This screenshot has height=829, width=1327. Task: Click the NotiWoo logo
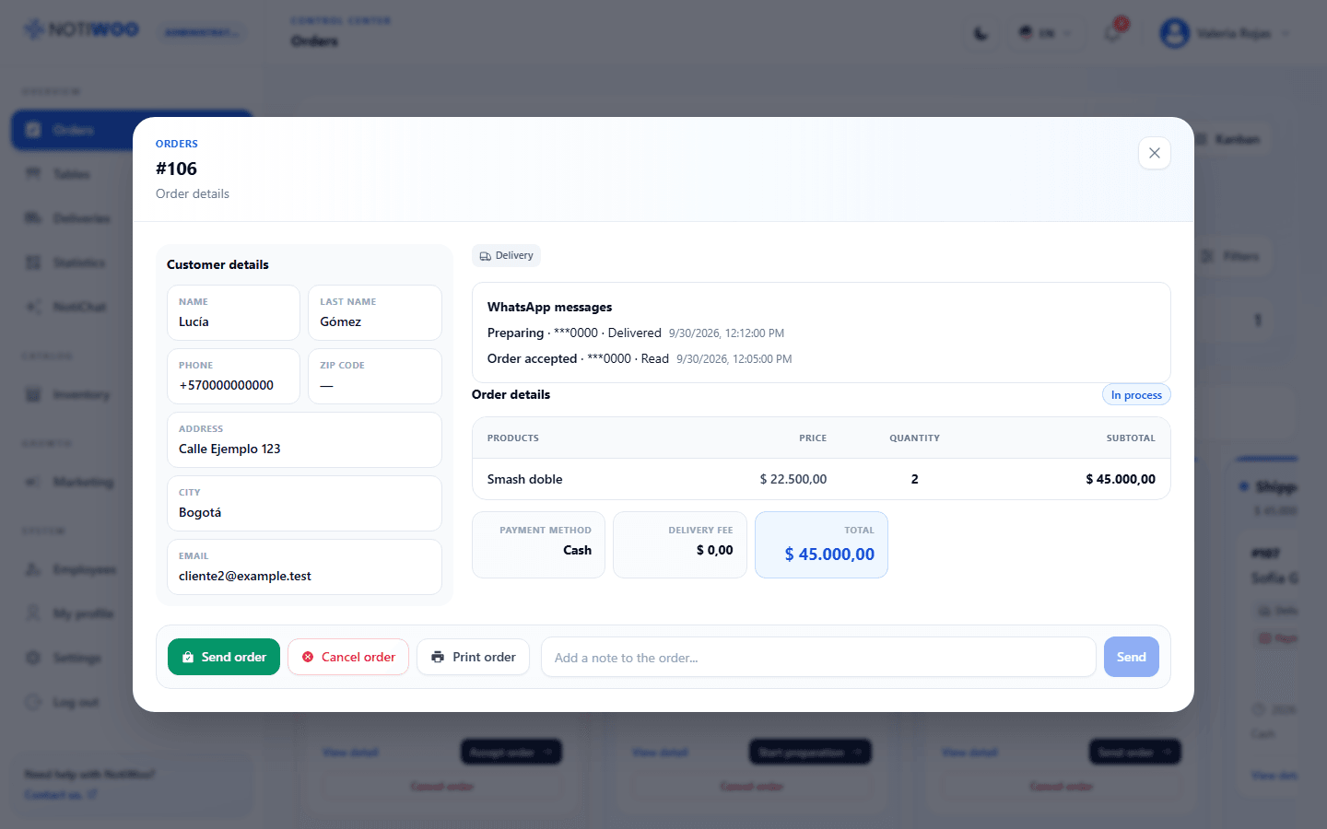point(81,29)
